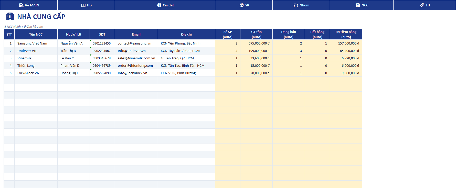Select contact person Trần Thị B
The image size is (456, 188).
pos(73,51)
